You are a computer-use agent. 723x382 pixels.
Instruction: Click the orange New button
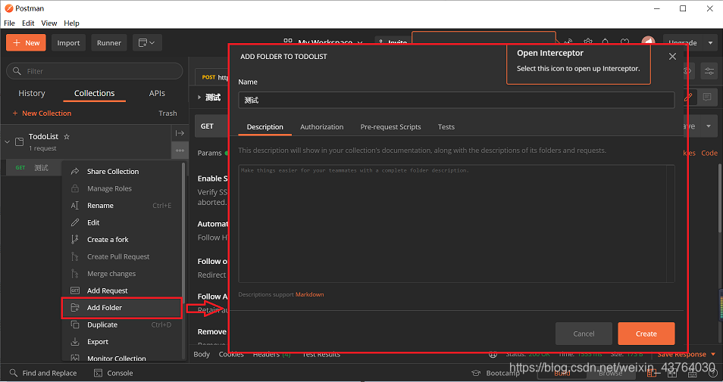(26, 43)
